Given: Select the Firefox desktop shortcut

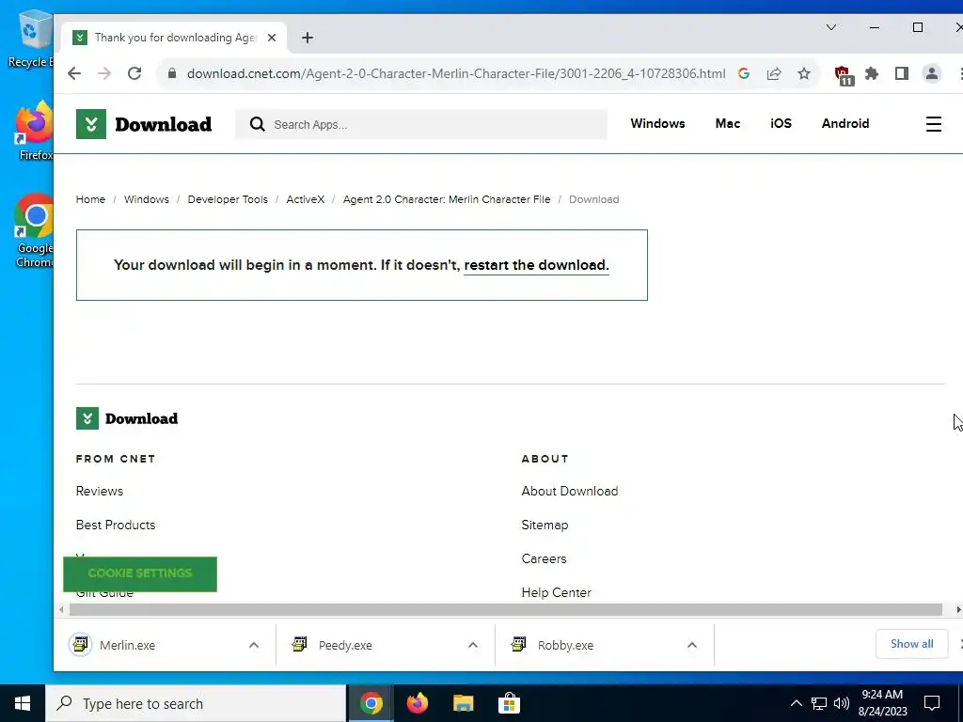Looking at the screenshot, I should pos(34,132).
